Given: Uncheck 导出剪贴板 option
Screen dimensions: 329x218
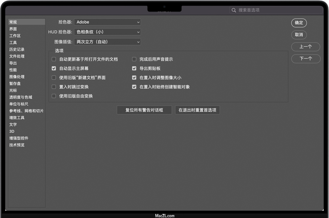Looking at the screenshot, I should 134,68.
